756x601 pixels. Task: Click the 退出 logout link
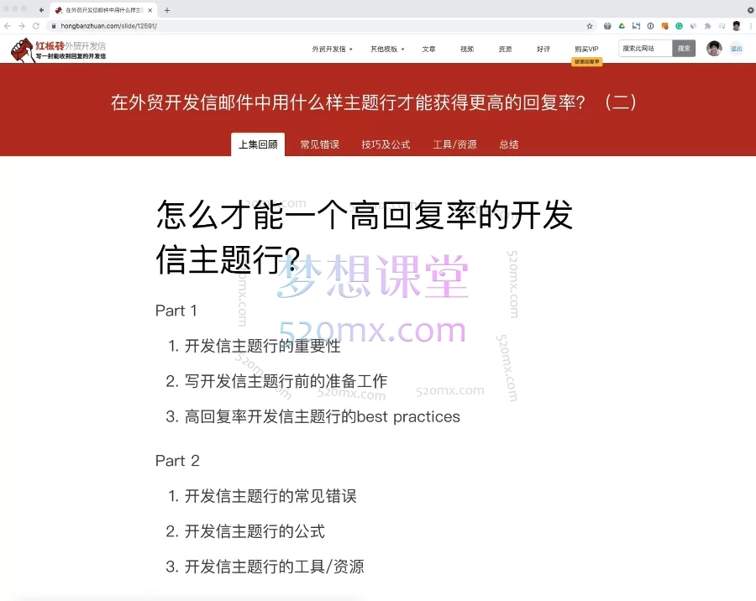(x=738, y=49)
